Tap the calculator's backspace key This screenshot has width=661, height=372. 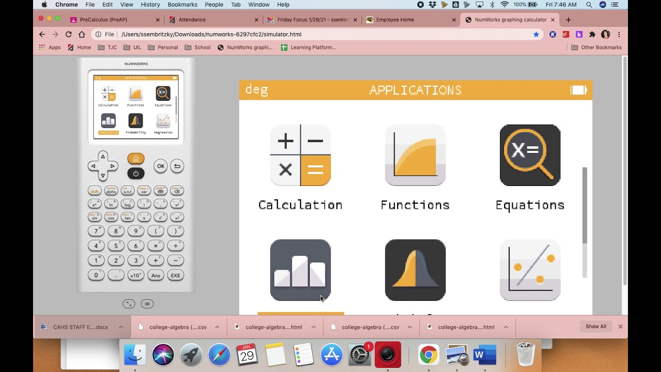[176, 191]
